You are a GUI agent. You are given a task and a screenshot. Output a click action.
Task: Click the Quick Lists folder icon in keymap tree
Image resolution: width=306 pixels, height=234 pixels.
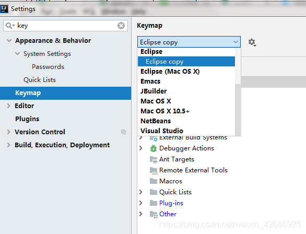(x=154, y=192)
